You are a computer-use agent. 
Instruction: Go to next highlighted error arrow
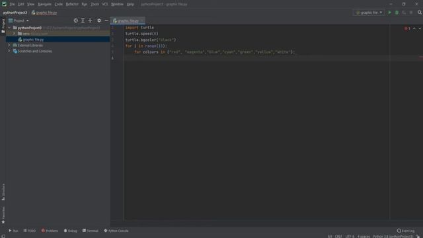click(x=420, y=28)
